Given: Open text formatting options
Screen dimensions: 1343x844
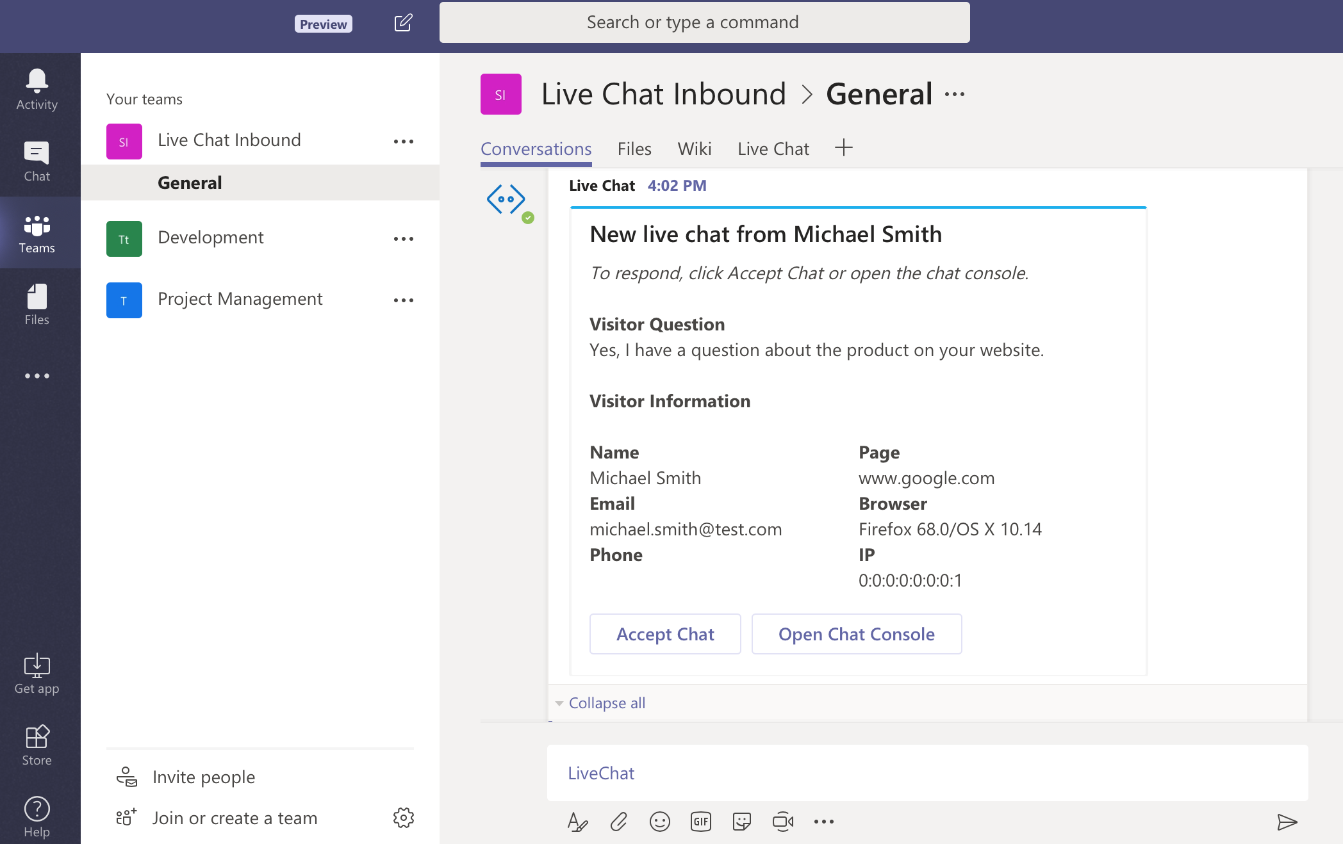Looking at the screenshot, I should click(577, 822).
